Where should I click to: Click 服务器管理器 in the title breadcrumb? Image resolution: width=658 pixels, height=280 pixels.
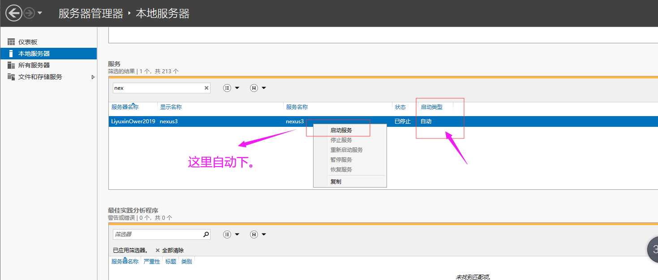click(91, 13)
